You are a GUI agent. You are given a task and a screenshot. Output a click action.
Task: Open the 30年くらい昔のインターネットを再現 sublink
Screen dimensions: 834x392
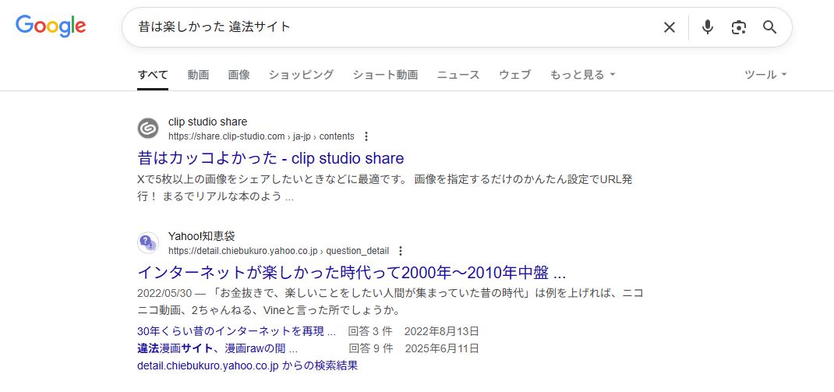tap(237, 331)
